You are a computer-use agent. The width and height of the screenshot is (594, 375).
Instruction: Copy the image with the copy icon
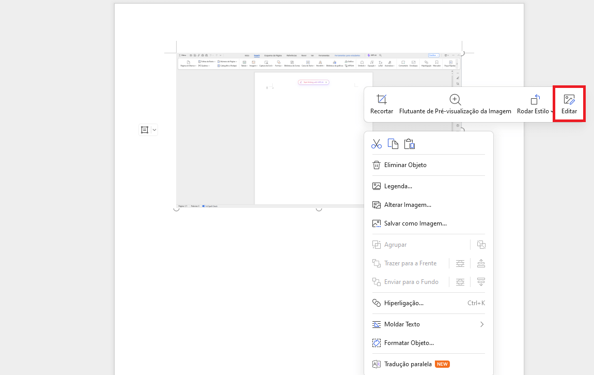[393, 143]
